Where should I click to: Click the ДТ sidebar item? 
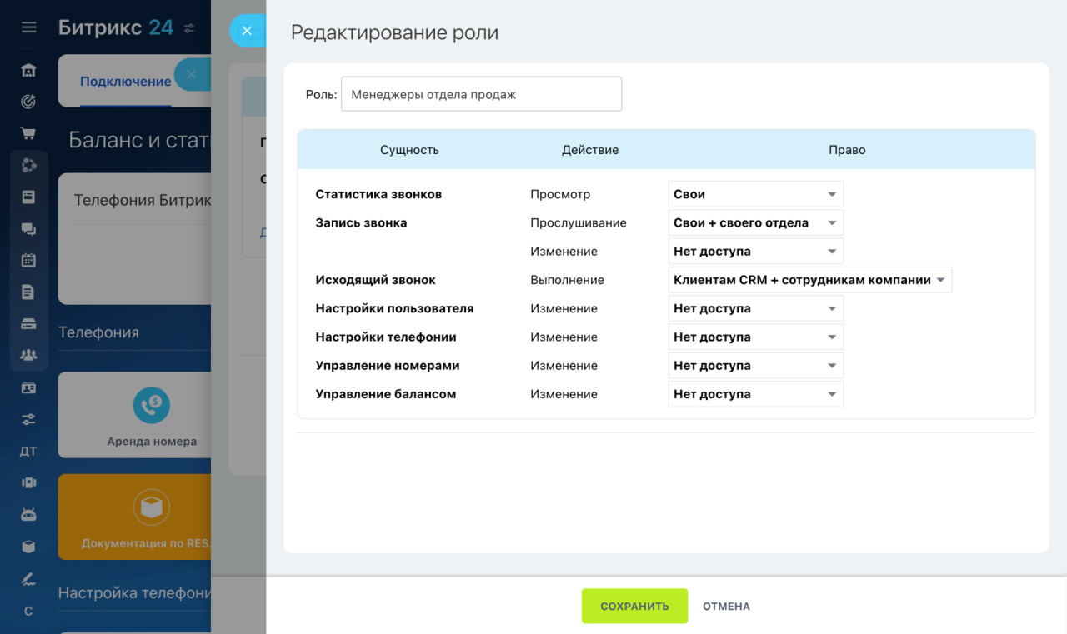click(x=28, y=452)
